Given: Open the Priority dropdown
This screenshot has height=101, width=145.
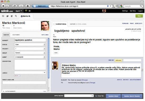Looking at the screenshot, I should (30, 49).
